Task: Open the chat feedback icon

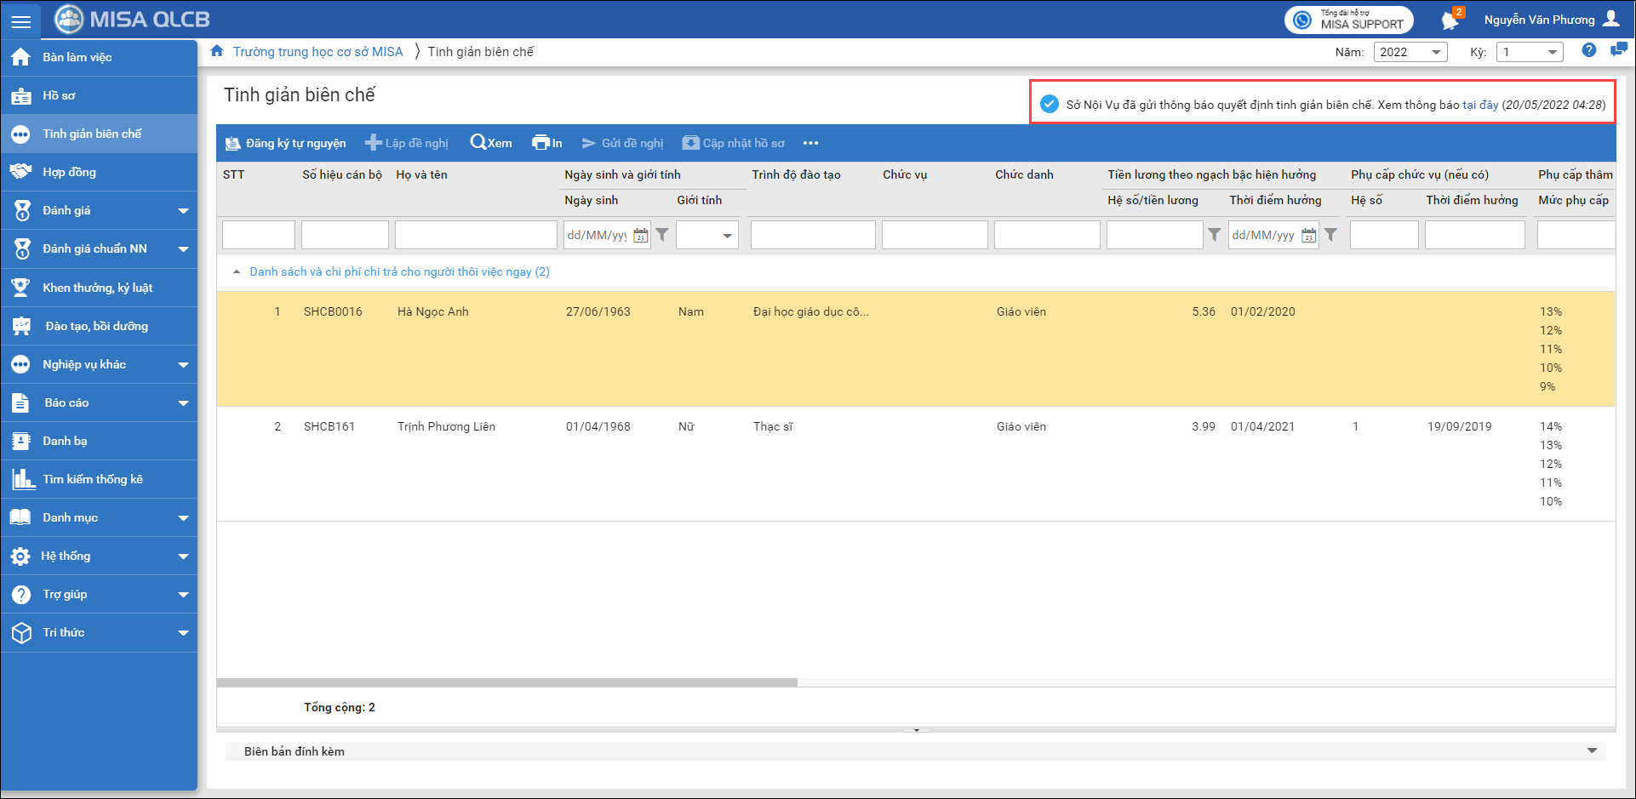Action: (1618, 50)
